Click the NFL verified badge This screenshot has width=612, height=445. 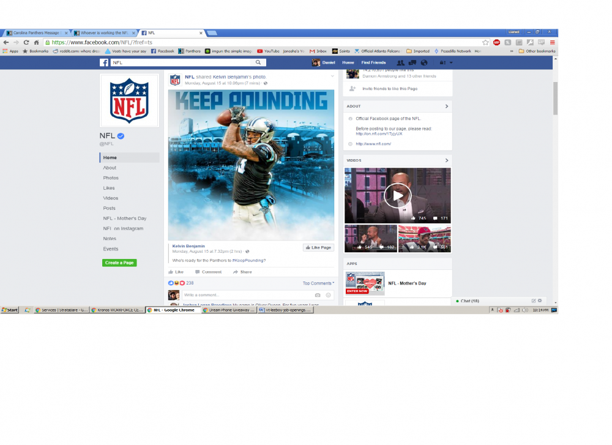point(121,136)
